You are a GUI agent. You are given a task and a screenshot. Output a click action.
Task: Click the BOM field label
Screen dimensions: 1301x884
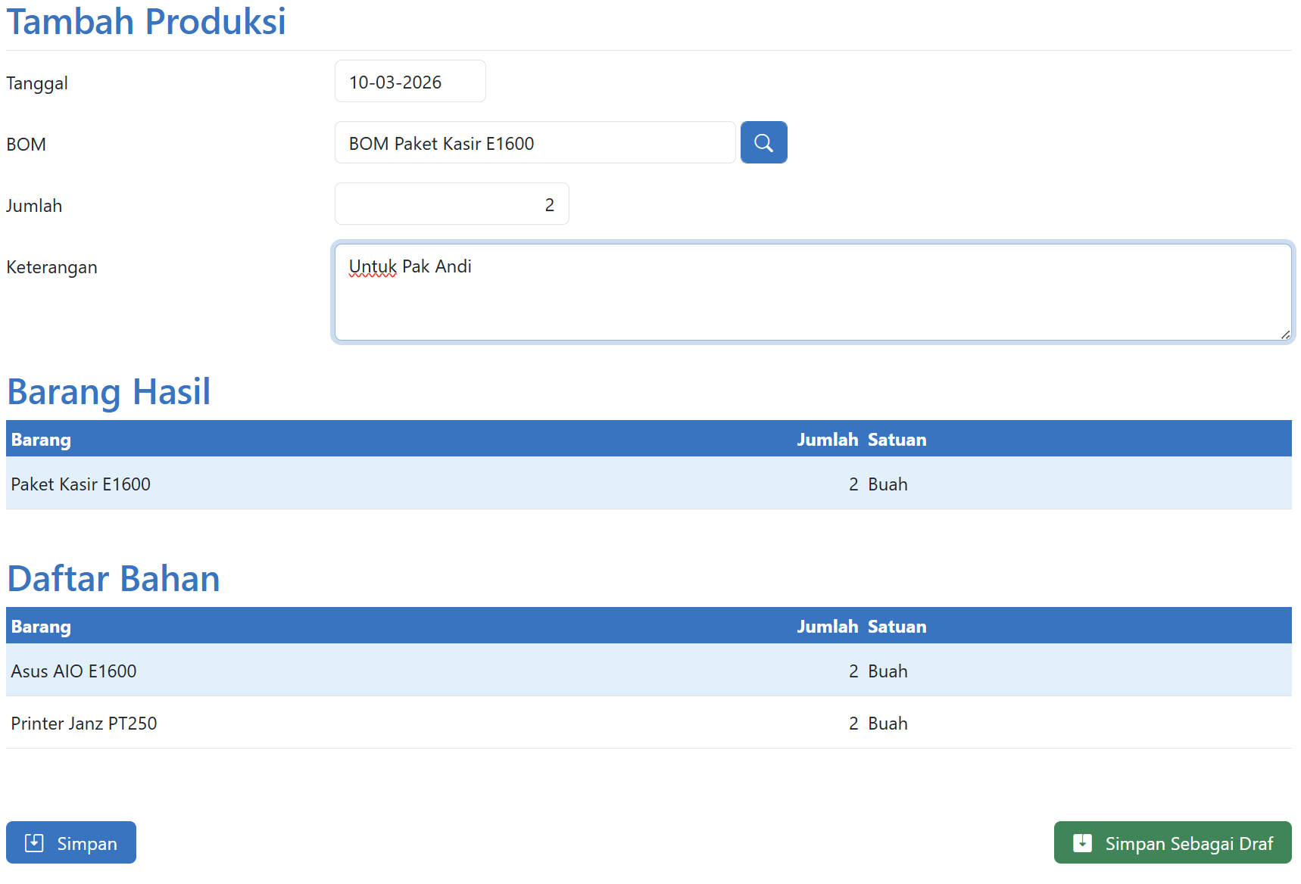pyautogui.click(x=27, y=144)
